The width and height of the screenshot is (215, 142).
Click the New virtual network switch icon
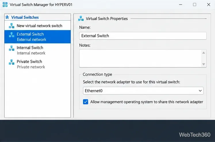11,26
